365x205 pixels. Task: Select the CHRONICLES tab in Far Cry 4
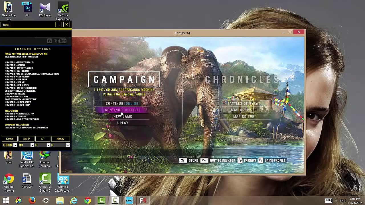pos(242,80)
